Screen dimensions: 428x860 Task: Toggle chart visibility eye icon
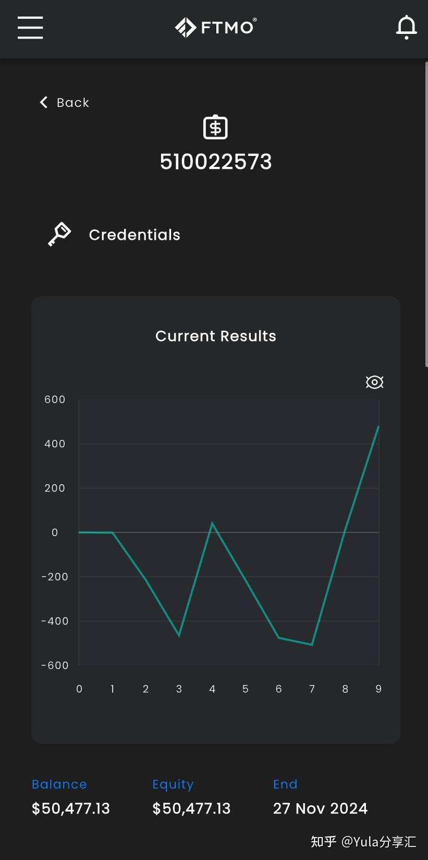(374, 382)
